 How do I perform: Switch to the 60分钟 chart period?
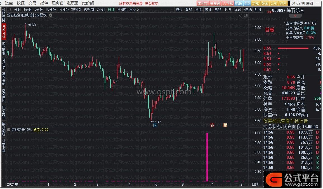point(89,10)
